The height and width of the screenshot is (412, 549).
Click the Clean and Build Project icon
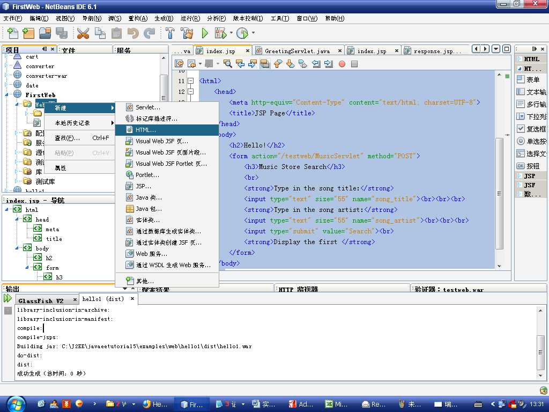tap(187, 33)
